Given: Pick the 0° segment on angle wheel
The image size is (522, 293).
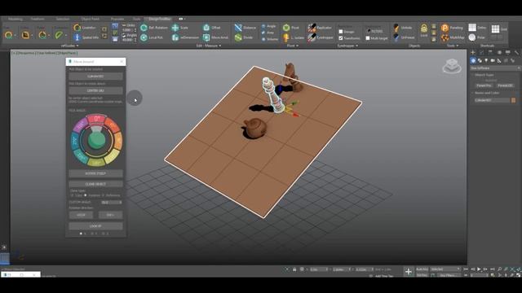Looking at the screenshot, I should point(96,118).
